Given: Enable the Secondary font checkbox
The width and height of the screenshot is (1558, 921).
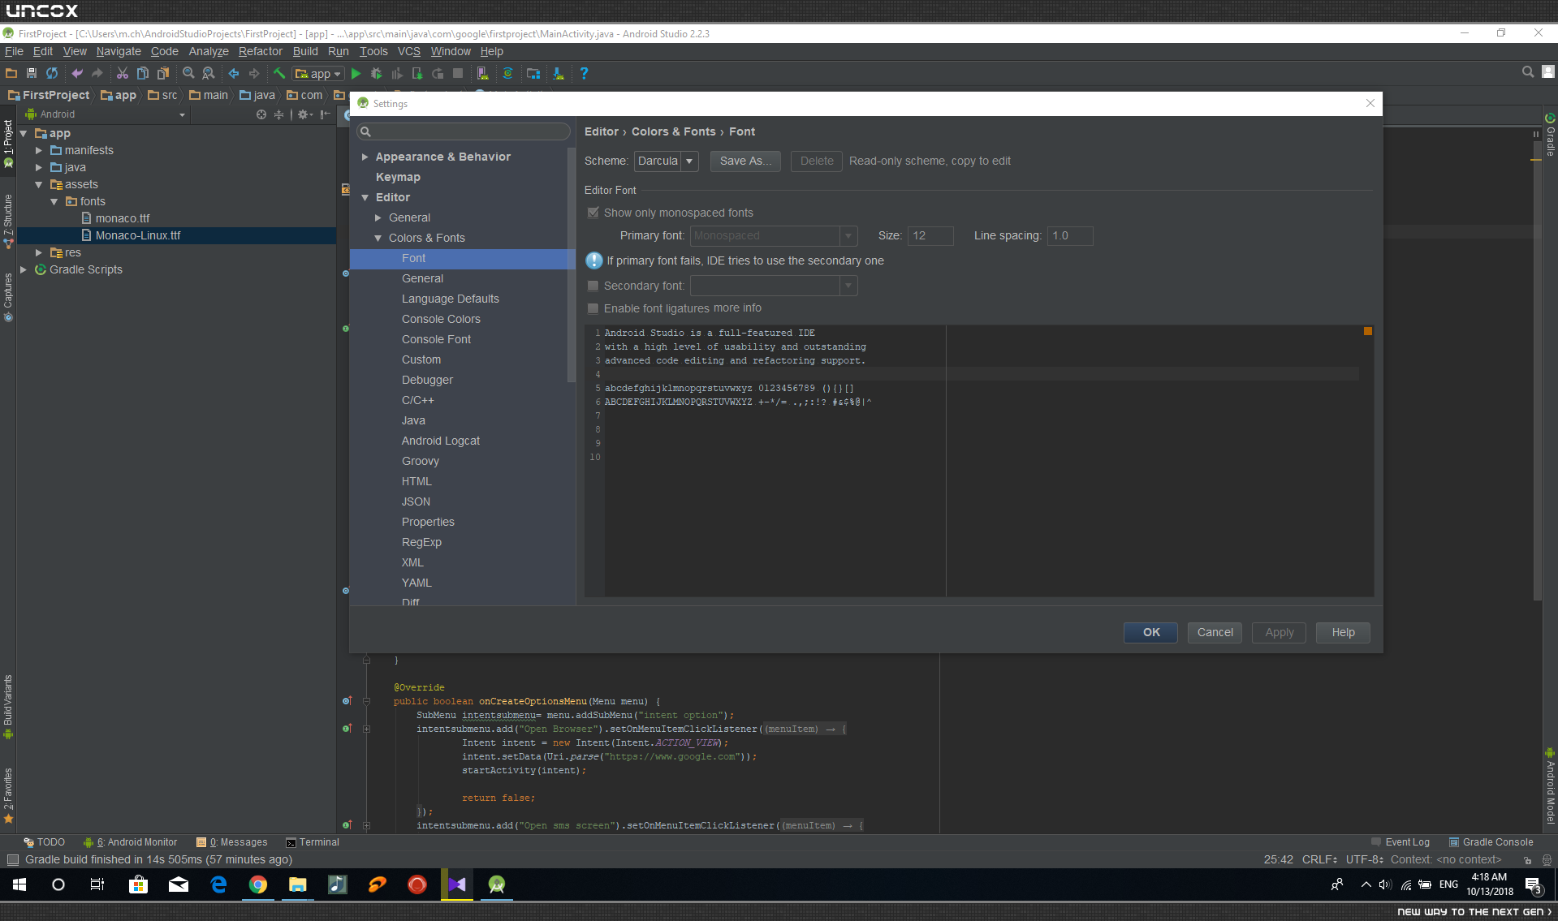Looking at the screenshot, I should tap(593, 286).
